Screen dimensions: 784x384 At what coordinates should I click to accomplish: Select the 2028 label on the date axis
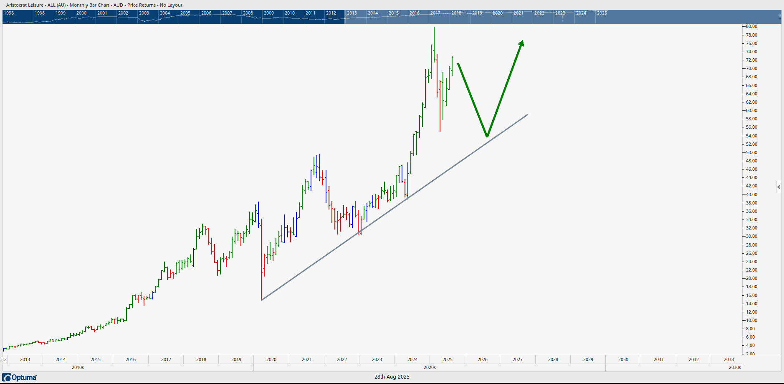click(x=553, y=359)
